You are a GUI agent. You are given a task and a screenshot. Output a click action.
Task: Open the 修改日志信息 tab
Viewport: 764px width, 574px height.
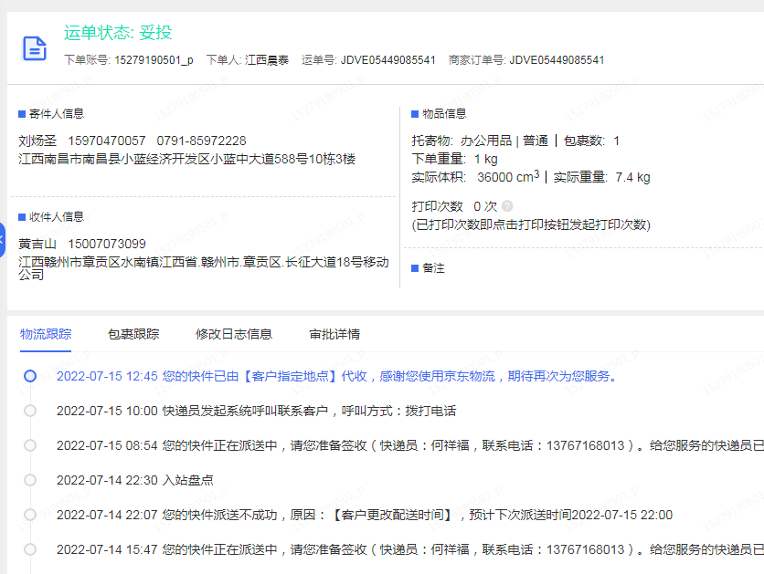pos(234,334)
